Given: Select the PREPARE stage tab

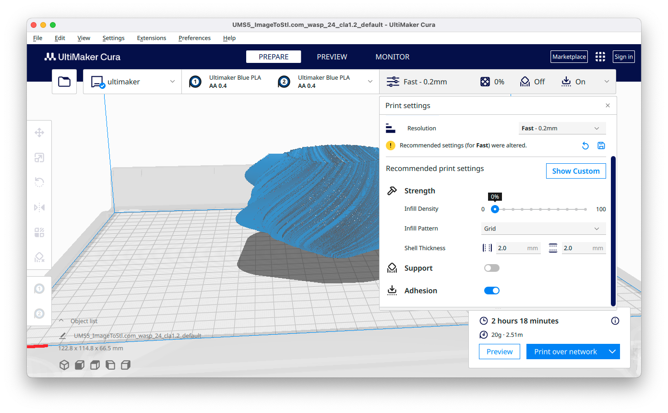Looking at the screenshot, I should pos(274,57).
